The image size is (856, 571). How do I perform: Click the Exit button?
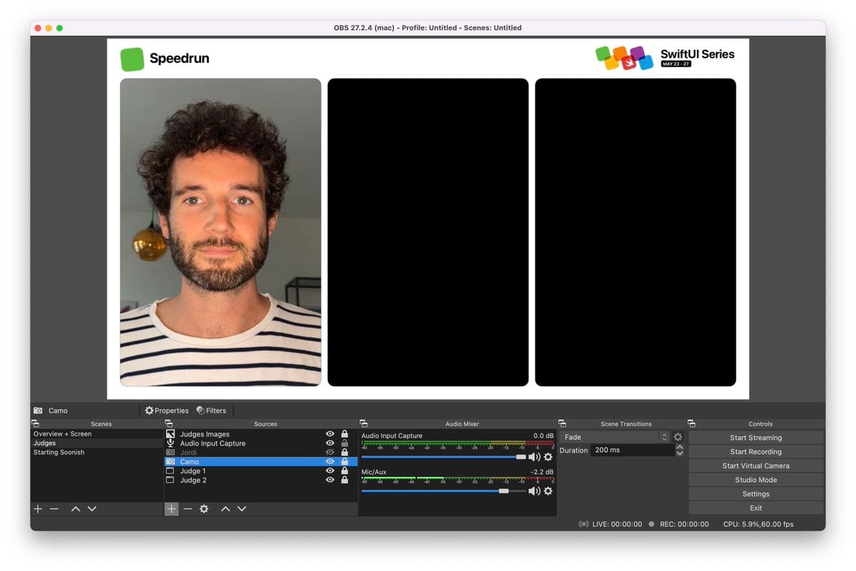click(x=755, y=508)
